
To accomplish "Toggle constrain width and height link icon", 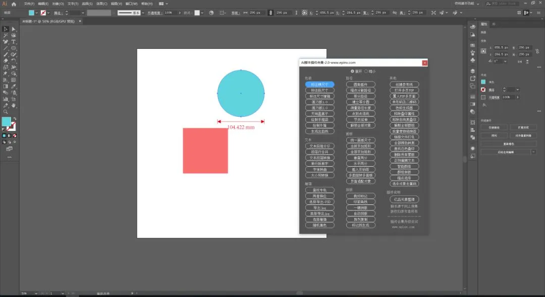I will pyautogui.click(x=537, y=51).
